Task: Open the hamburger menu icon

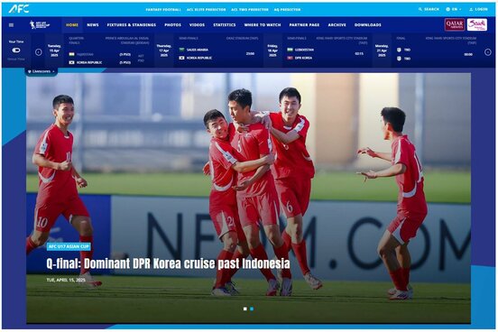Action: click(12, 25)
